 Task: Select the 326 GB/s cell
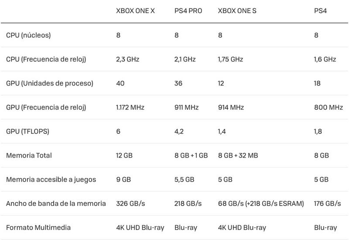130,203
